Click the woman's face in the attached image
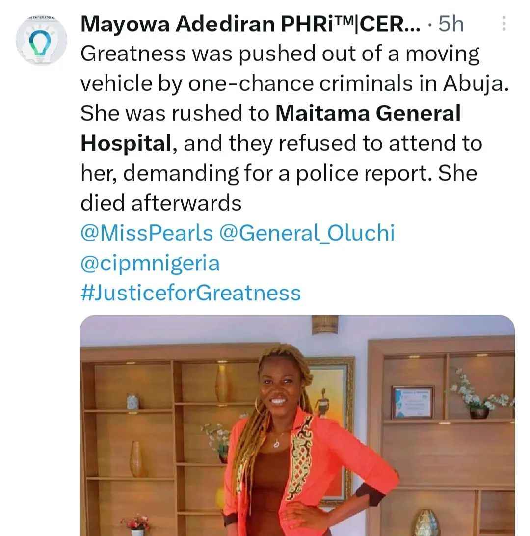Screen dimensions: 530x536 tap(280, 389)
